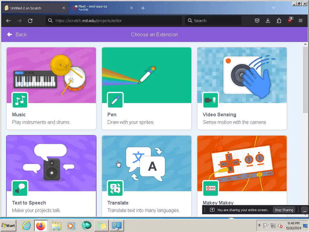Open the Pocket save icon
This screenshot has width=309, height=232.
point(257,21)
